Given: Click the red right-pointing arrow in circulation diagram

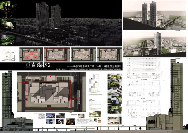Looking at the screenshot, I should [88, 55].
